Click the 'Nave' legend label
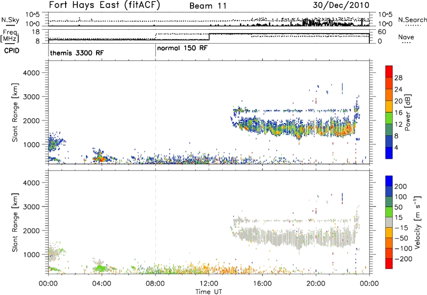The image size is (427, 295). [x=406, y=37]
